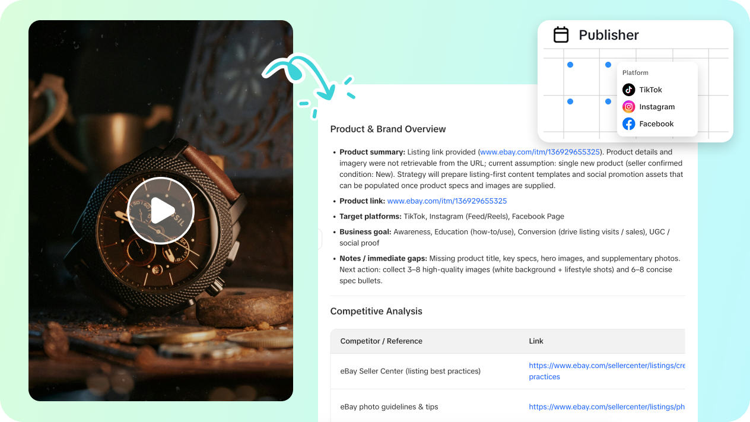This screenshot has height=422, width=750.
Task: Choose Instagram from the Platform menu
Action: [657, 107]
